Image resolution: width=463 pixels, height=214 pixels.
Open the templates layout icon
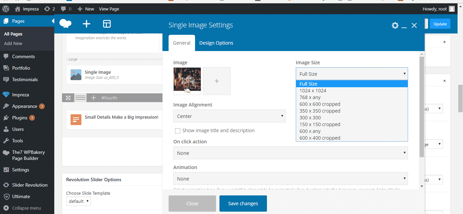pyautogui.click(x=107, y=24)
